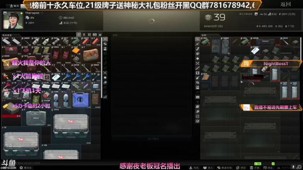Filter stash by weapon mods cross icon
The height and width of the screenshot is (170, 303).
[197, 73]
